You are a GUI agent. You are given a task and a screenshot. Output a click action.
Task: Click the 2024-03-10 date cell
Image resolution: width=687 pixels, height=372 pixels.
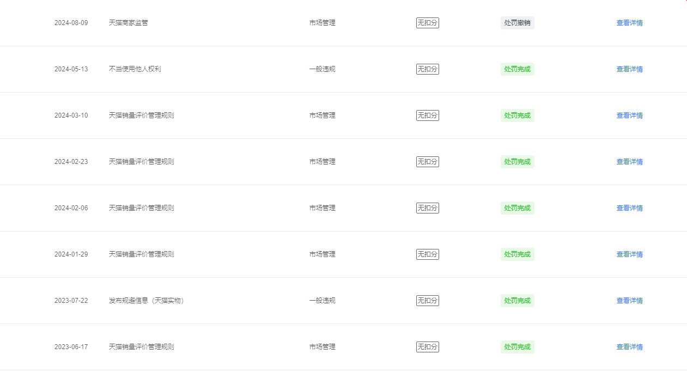pos(71,115)
